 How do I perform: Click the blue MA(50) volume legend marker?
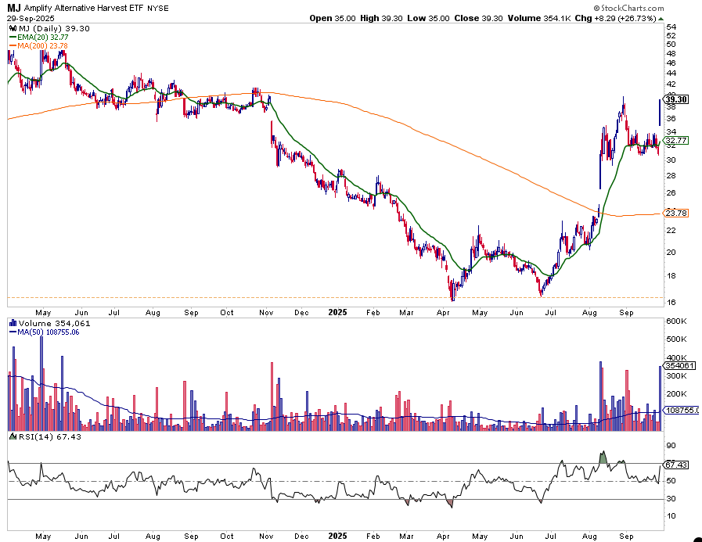click(x=11, y=332)
